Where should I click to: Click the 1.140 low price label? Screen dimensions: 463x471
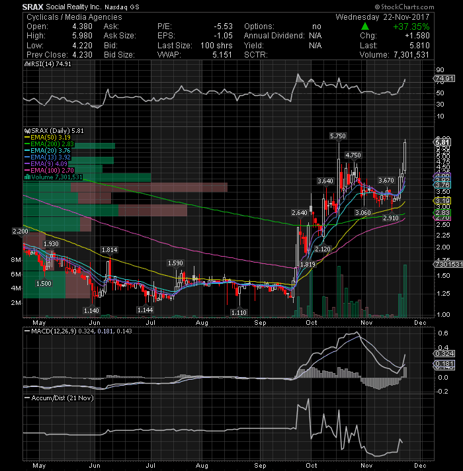coord(91,311)
